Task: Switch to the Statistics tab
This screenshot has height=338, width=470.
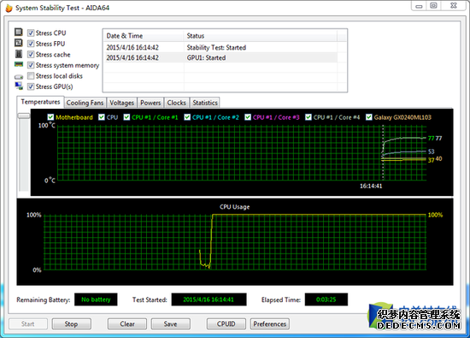Action: pyautogui.click(x=205, y=103)
